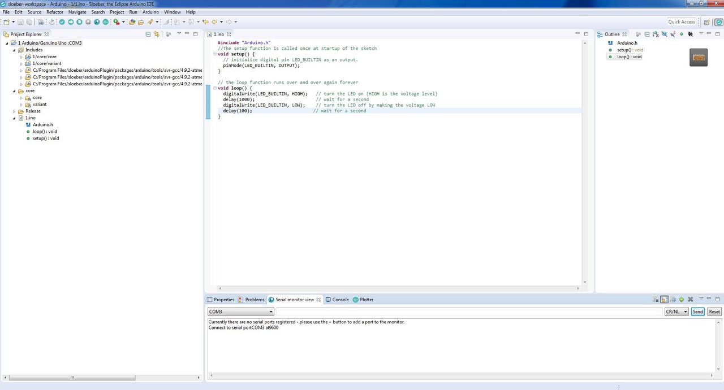724x390 pixels.
Task: Click the Save All toolbar icon
Action: 29,22
